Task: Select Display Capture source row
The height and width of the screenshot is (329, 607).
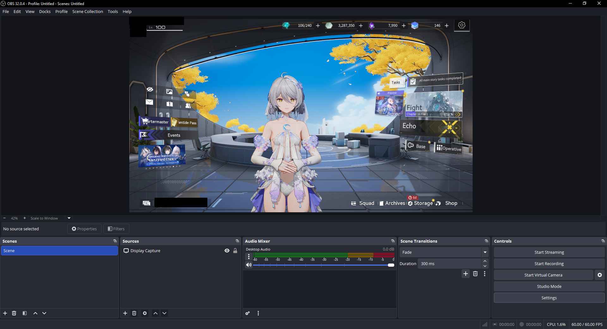Action: point(180,251)
